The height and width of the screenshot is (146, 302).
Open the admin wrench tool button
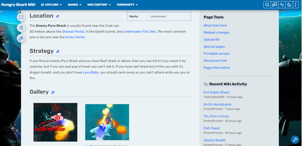(295, 140)
